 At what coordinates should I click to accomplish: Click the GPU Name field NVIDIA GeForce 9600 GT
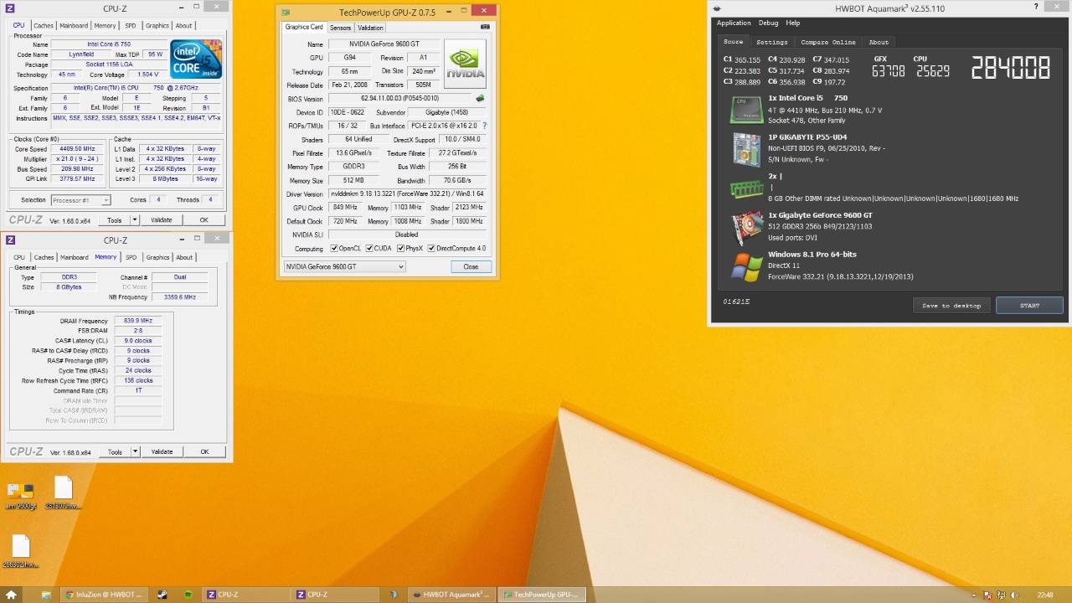point(384,44)
